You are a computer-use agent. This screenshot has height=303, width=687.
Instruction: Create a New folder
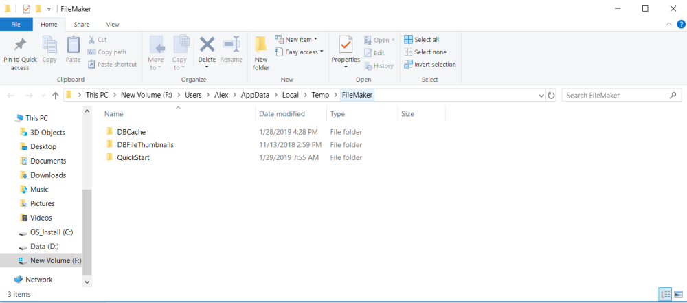coord(261,53)
